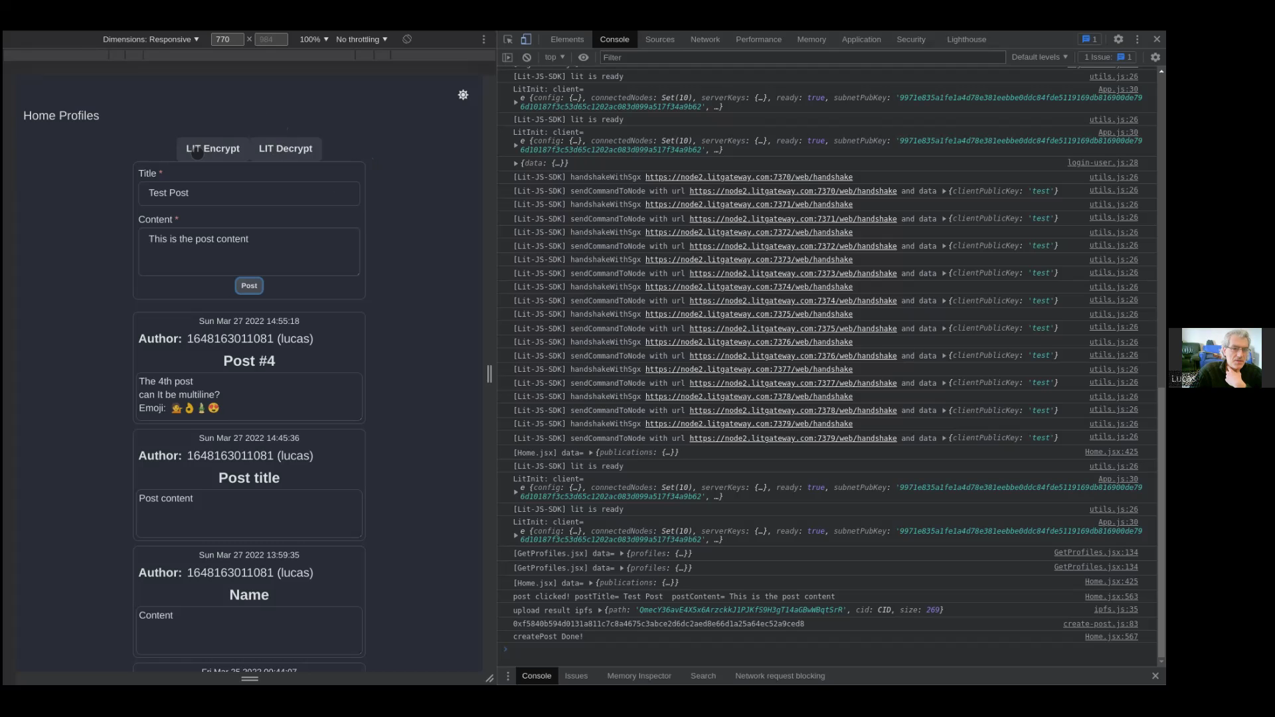Click the inspect element picker icon
Screen dimensions: 1275x717
click(x=508, y=39)
